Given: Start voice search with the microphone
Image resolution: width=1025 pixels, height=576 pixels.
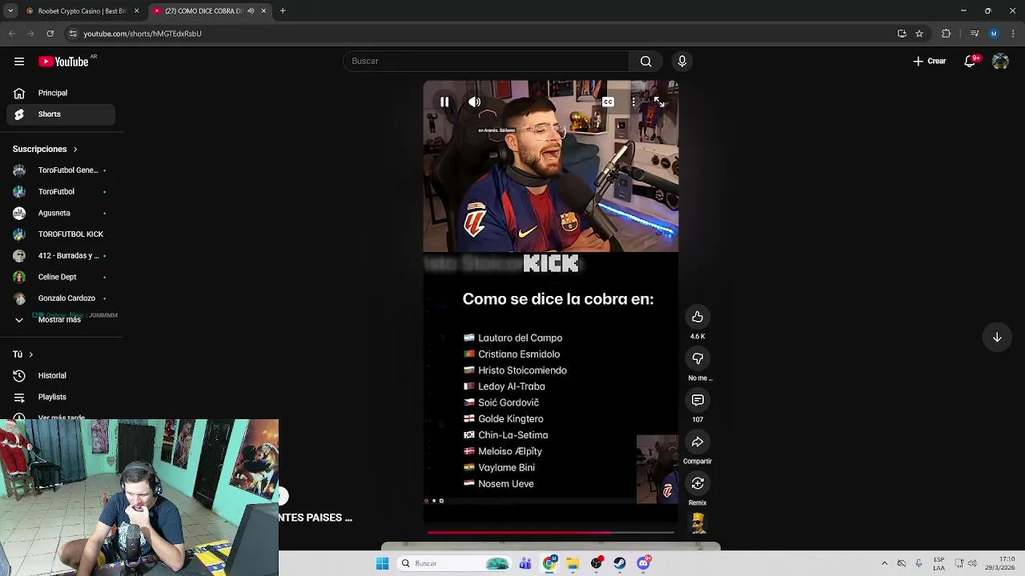Looking at the screenshot, I should pos(682,61).
